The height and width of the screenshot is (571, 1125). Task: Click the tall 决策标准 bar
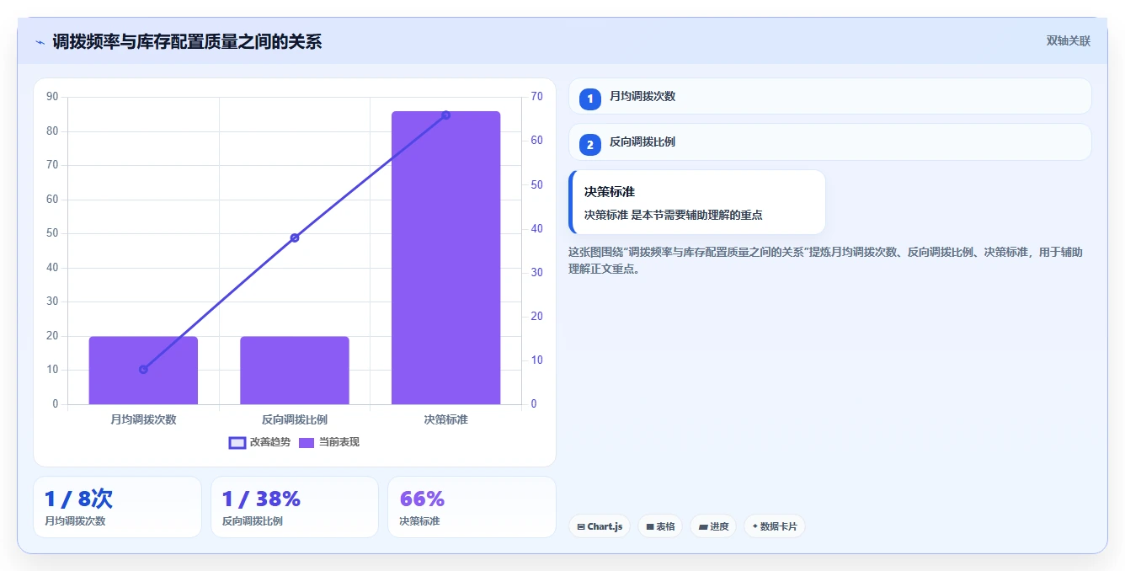coord(446,258)
